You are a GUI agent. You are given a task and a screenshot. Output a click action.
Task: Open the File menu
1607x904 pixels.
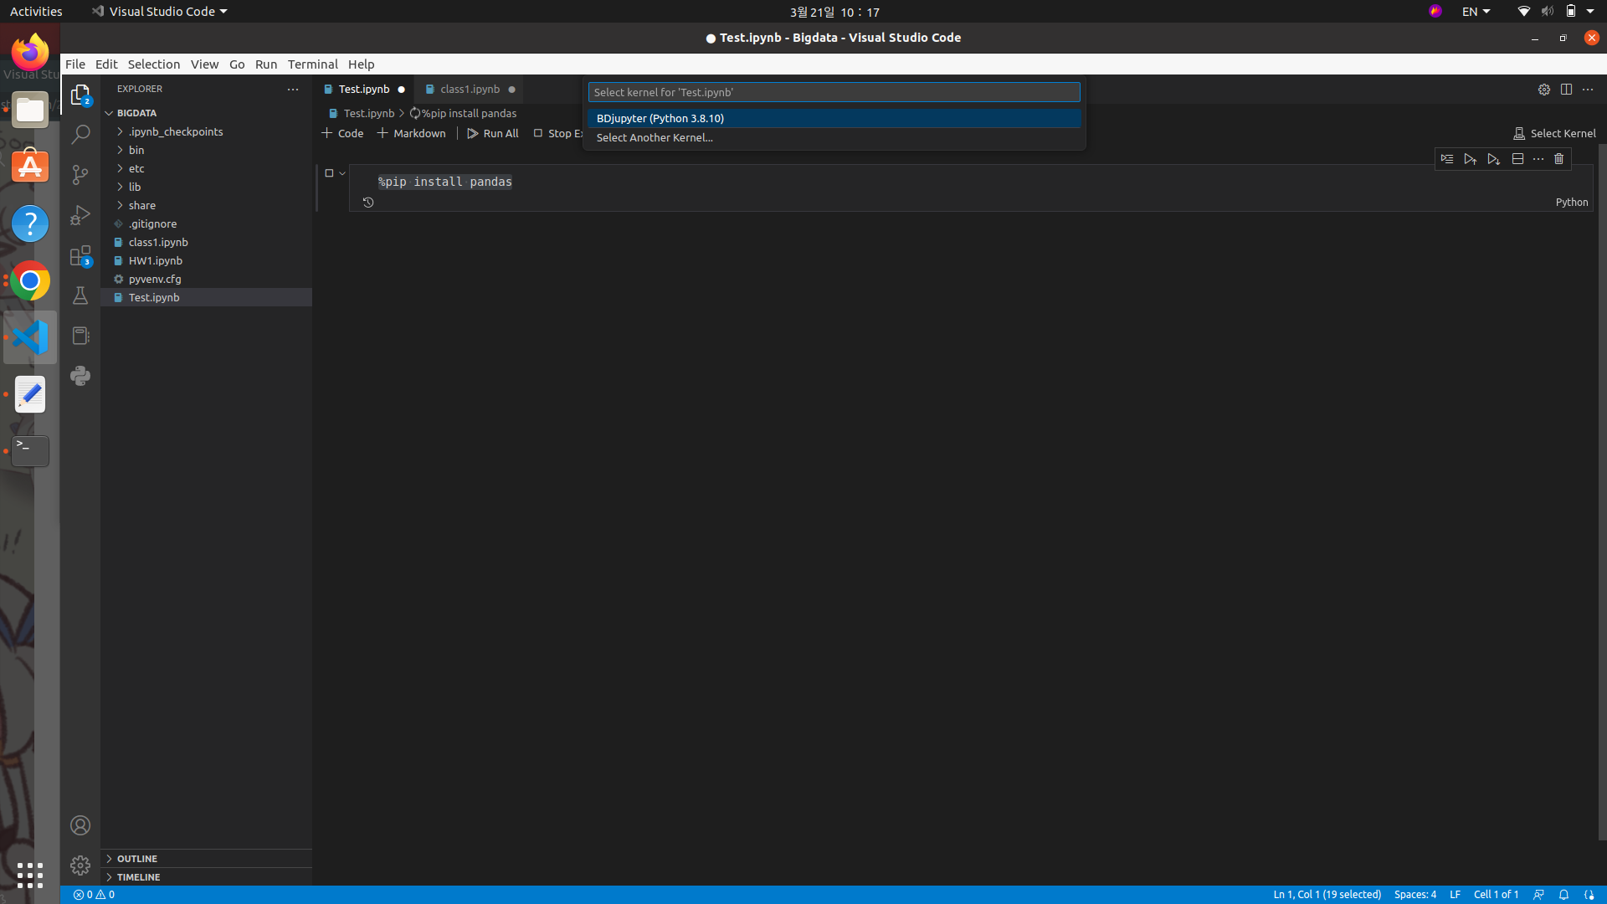[75, 64]
